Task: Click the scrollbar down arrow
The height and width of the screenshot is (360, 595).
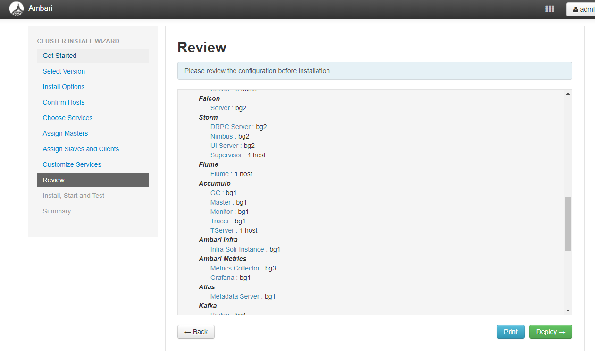Action: point(568,310)
